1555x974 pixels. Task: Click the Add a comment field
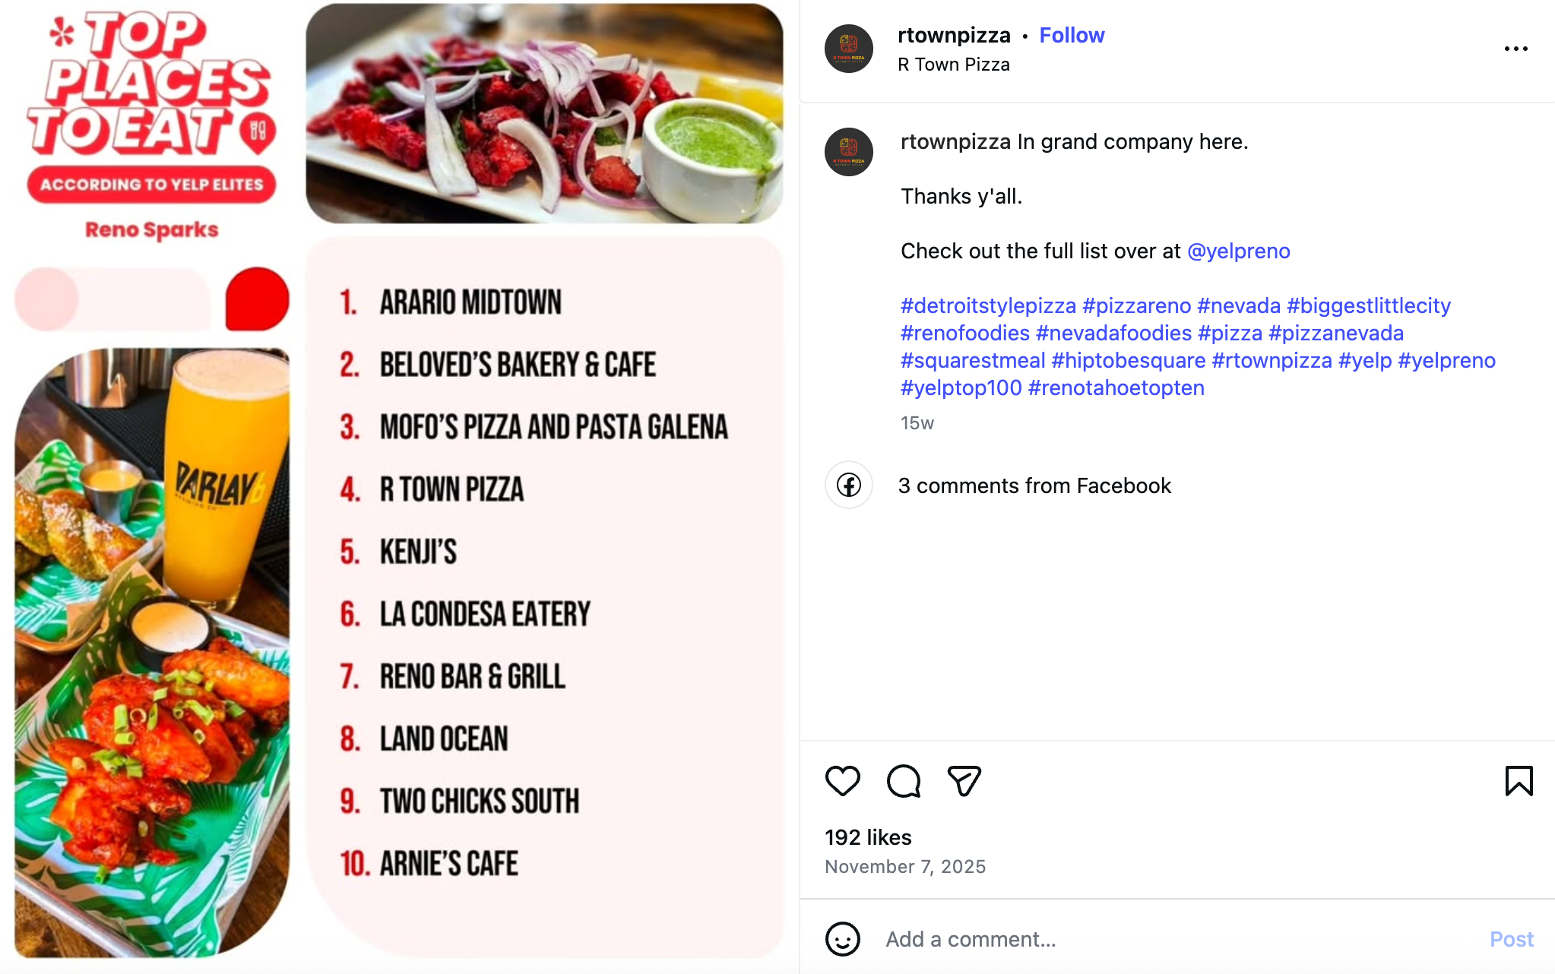(1064, 939)
